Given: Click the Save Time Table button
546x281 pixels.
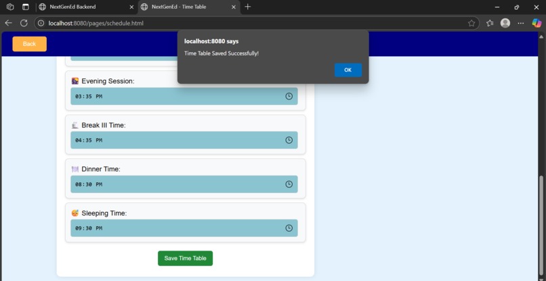Looking at the screenshot, I should coord(185,259).
